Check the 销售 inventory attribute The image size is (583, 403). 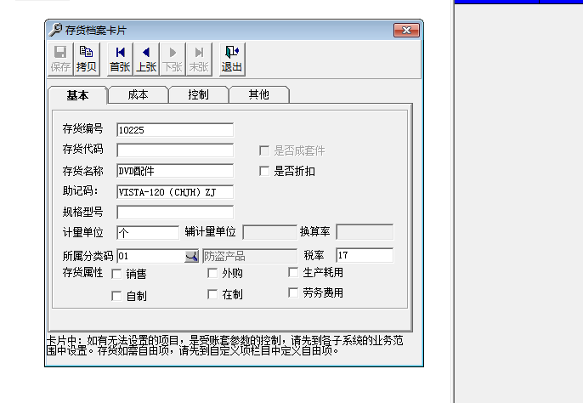[116, 275]
